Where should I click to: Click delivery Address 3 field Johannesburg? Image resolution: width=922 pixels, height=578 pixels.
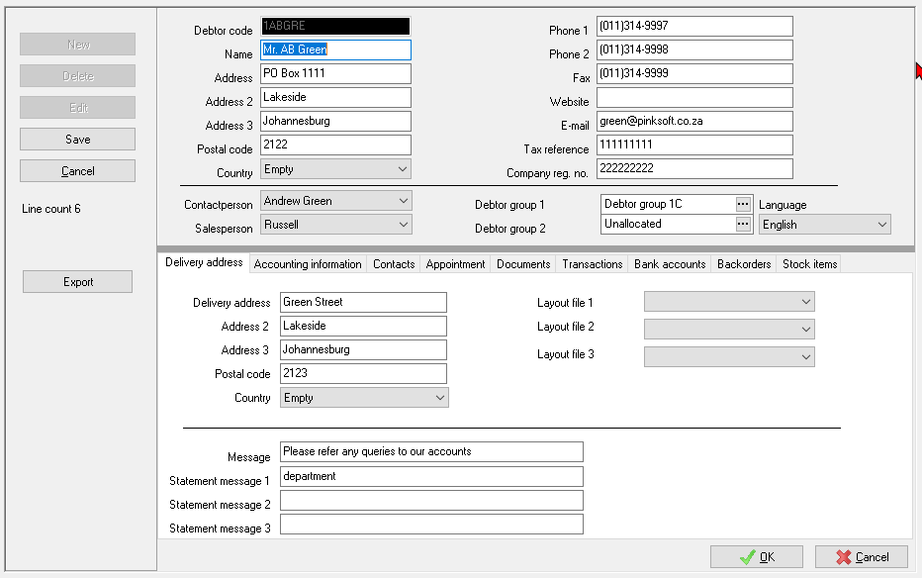363,349
